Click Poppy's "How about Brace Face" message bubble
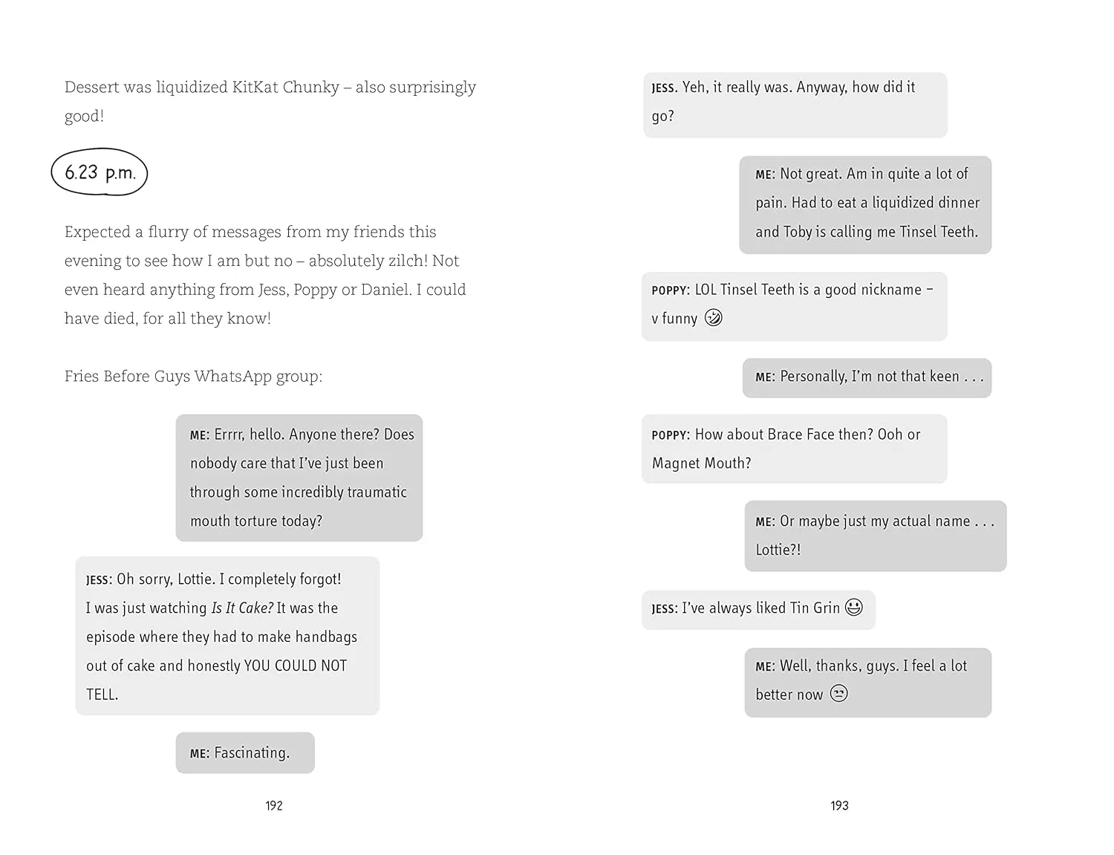This screenshot has width=1114, height=855. pos(794,449)
